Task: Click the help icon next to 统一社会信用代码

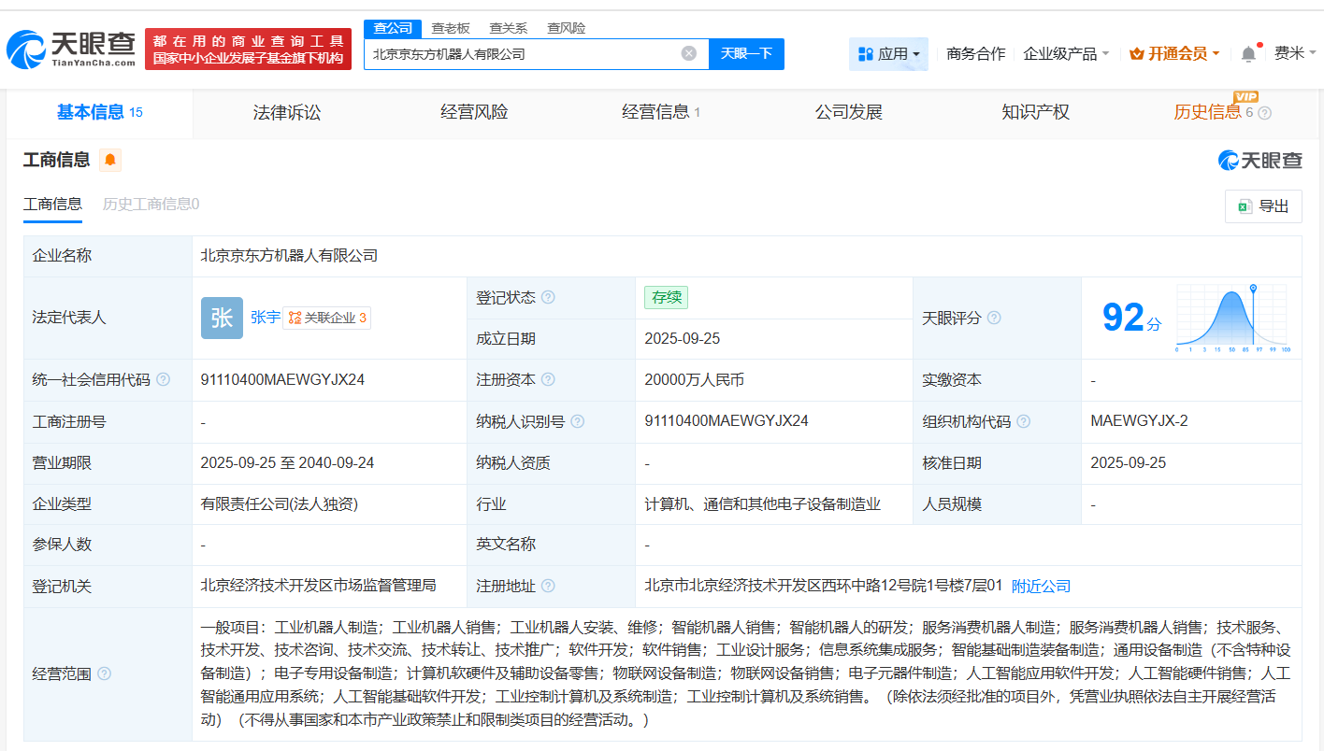Action: [165, 379]
